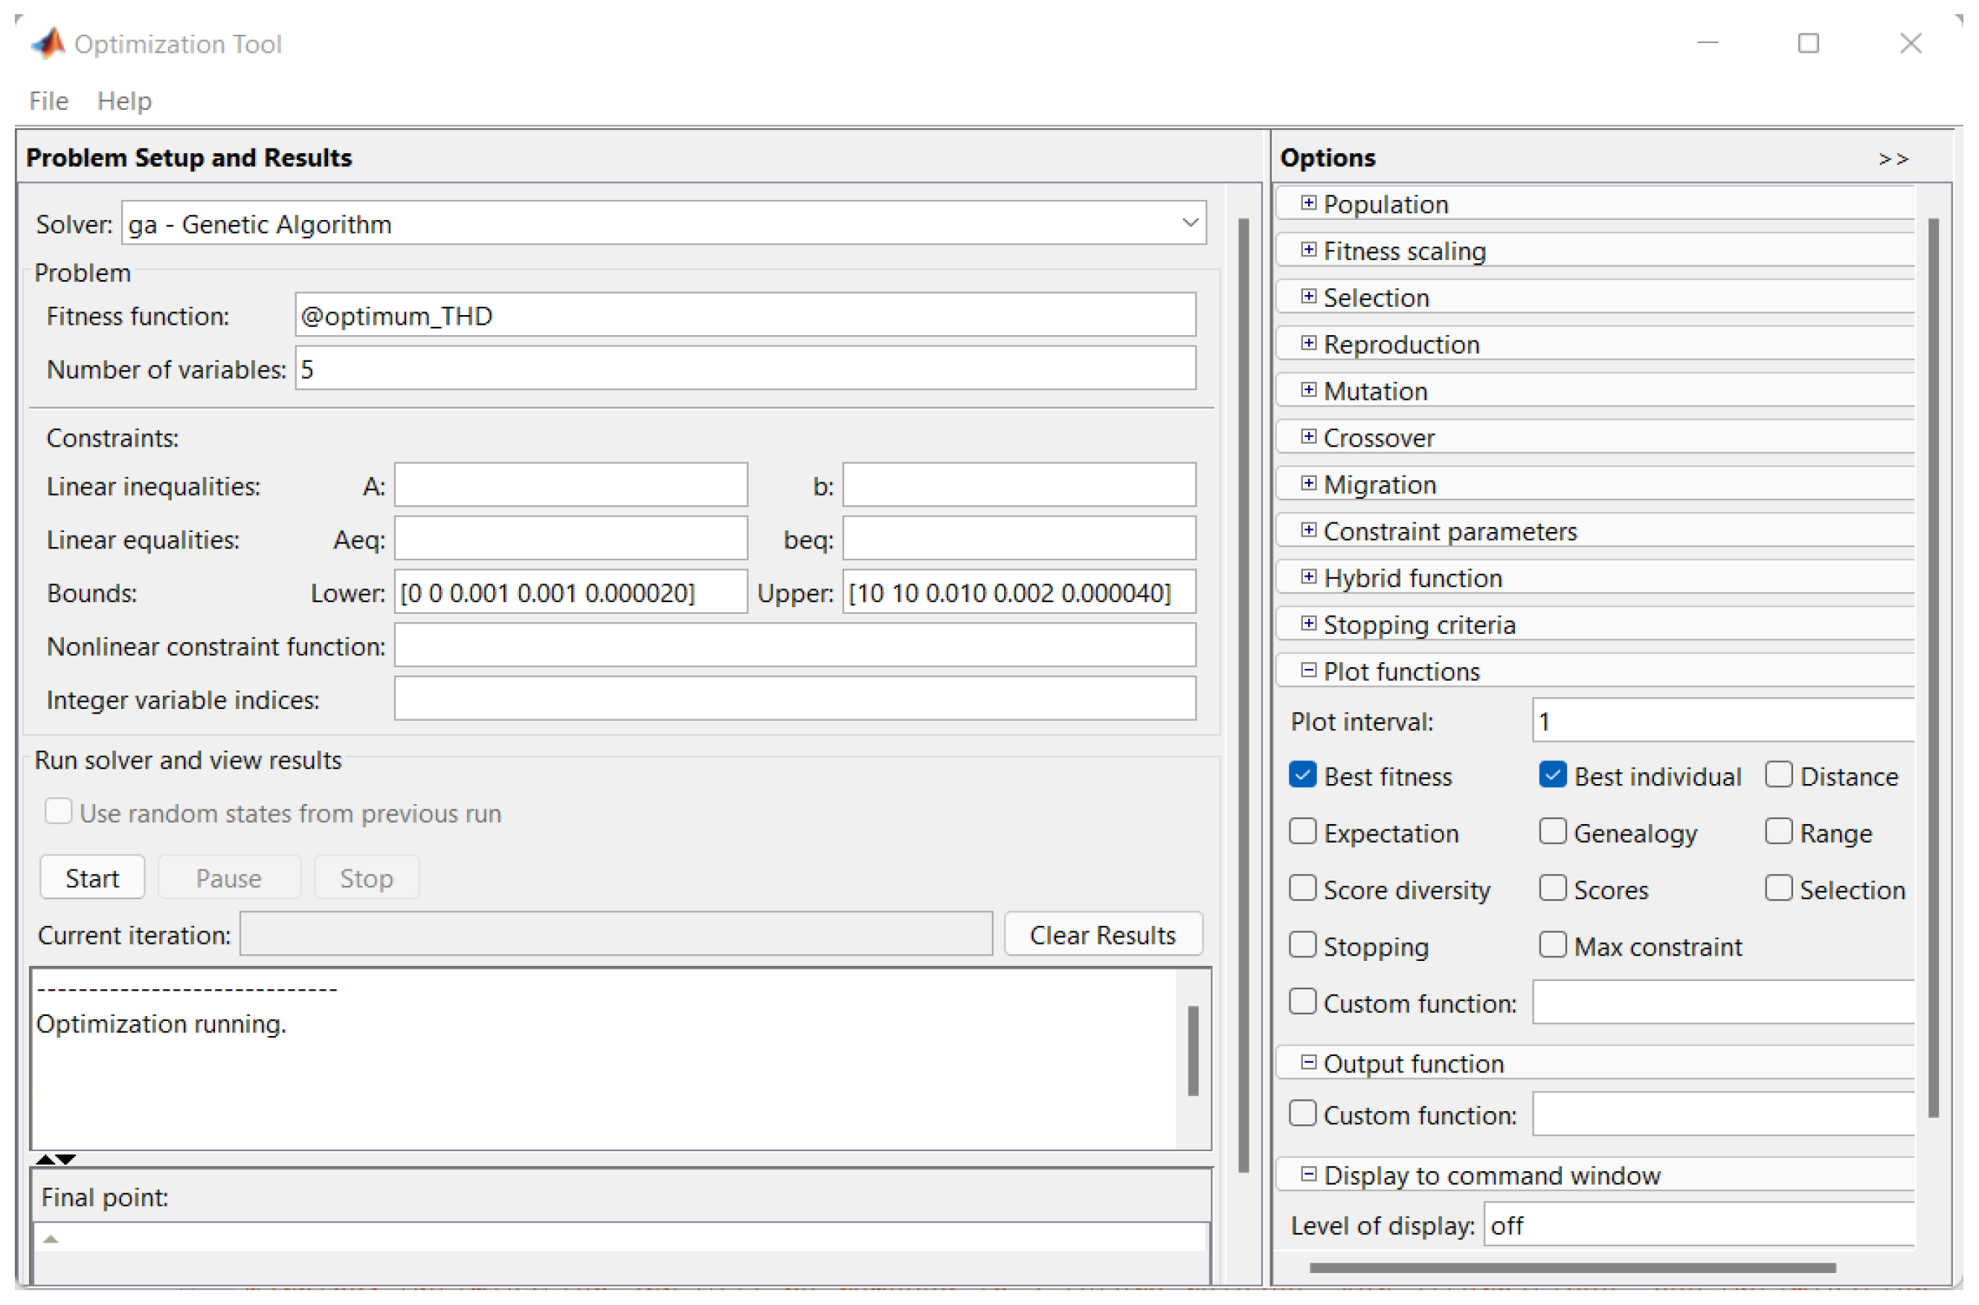Open the Help menu
This screenshot has width=1979, height=1305.
tap(124, 102)
